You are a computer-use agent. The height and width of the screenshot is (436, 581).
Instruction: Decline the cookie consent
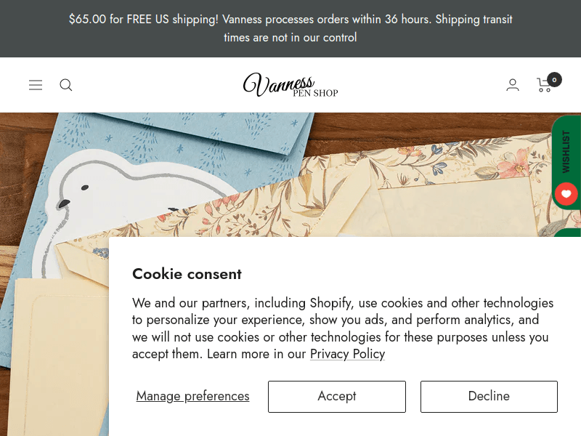click(489, 396)
